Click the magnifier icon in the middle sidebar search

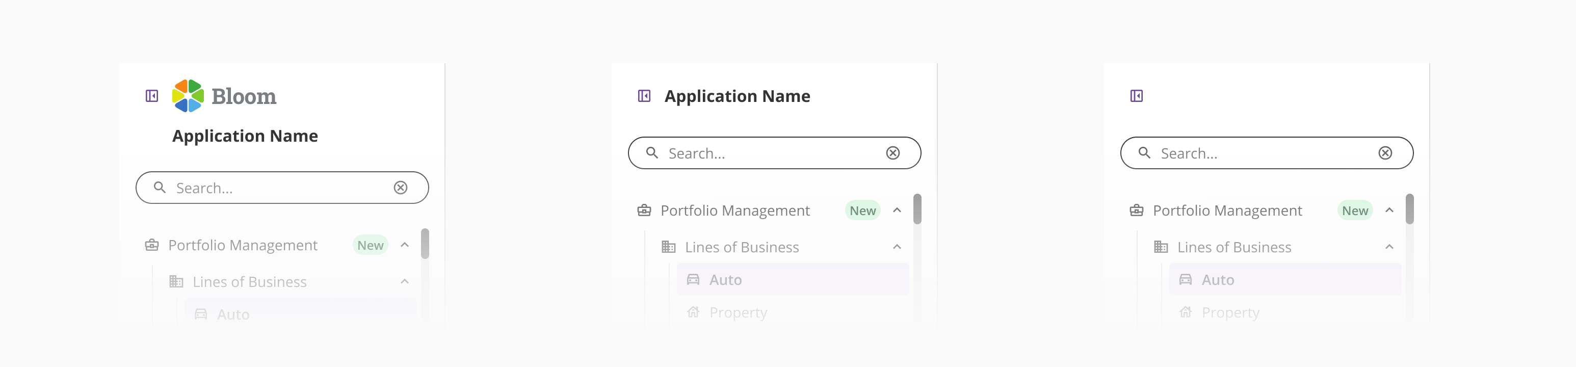tap(652, 153)
